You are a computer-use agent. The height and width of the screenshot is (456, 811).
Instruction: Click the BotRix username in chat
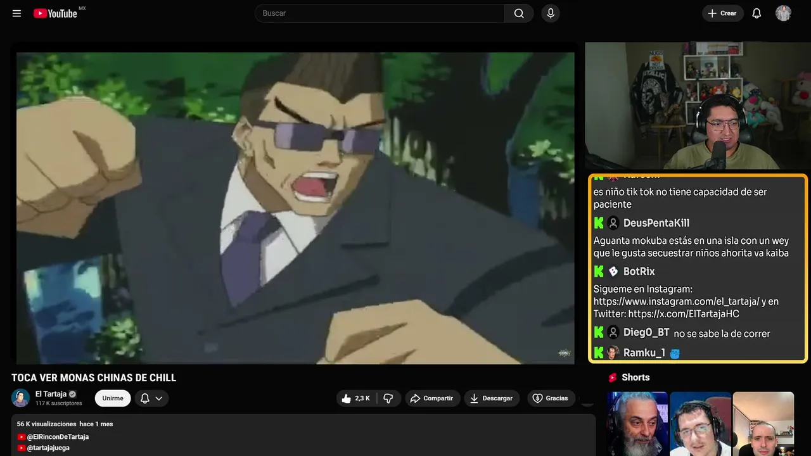(x=639, y=272)
